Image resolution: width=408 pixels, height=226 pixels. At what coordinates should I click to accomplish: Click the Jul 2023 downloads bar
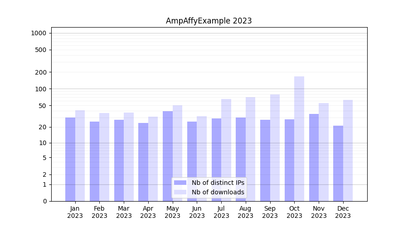(x=226, y=150)
